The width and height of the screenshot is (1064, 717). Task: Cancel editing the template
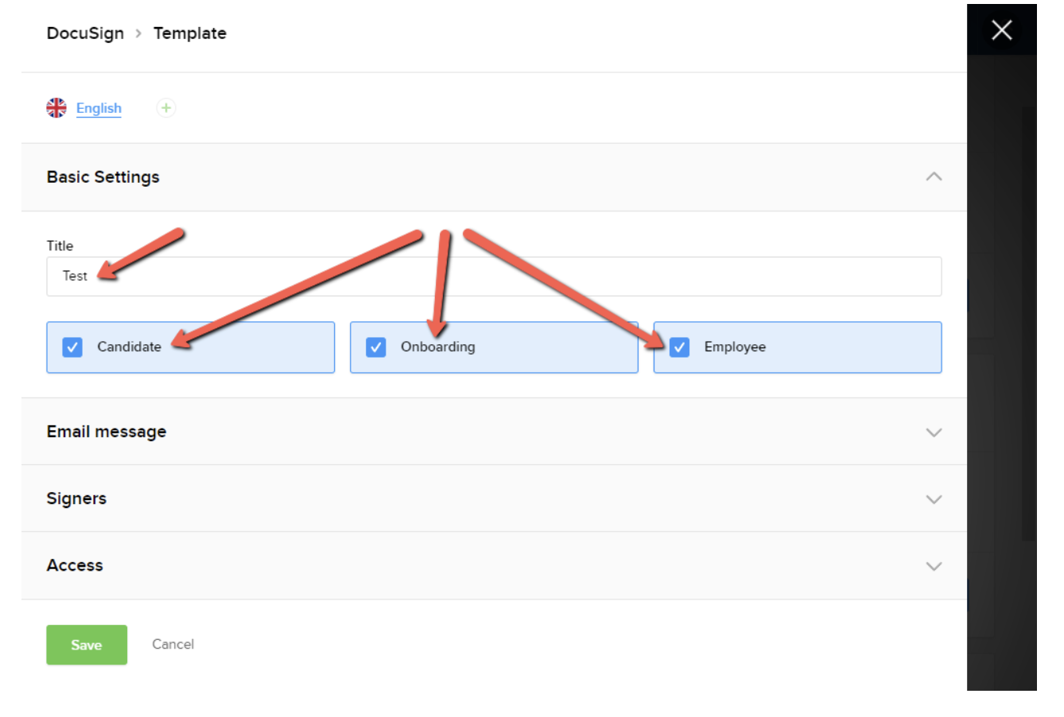[173, 645]
